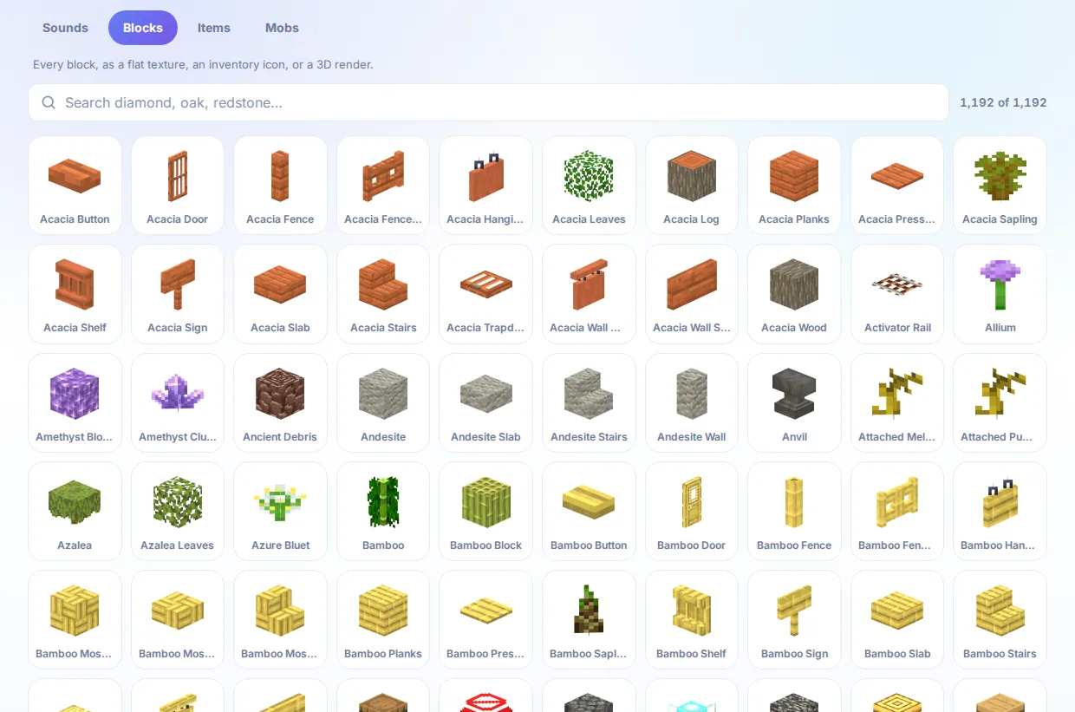Open the Acacia Leaves block

(x=589, y=185)
